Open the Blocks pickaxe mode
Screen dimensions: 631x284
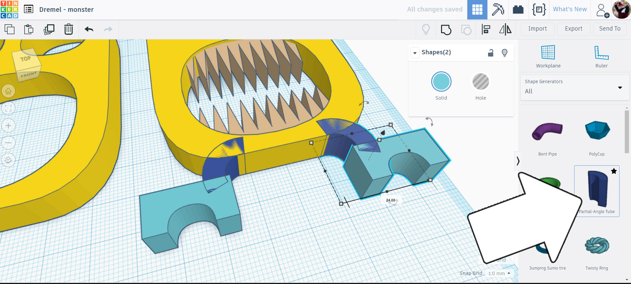tap(498, 10)
